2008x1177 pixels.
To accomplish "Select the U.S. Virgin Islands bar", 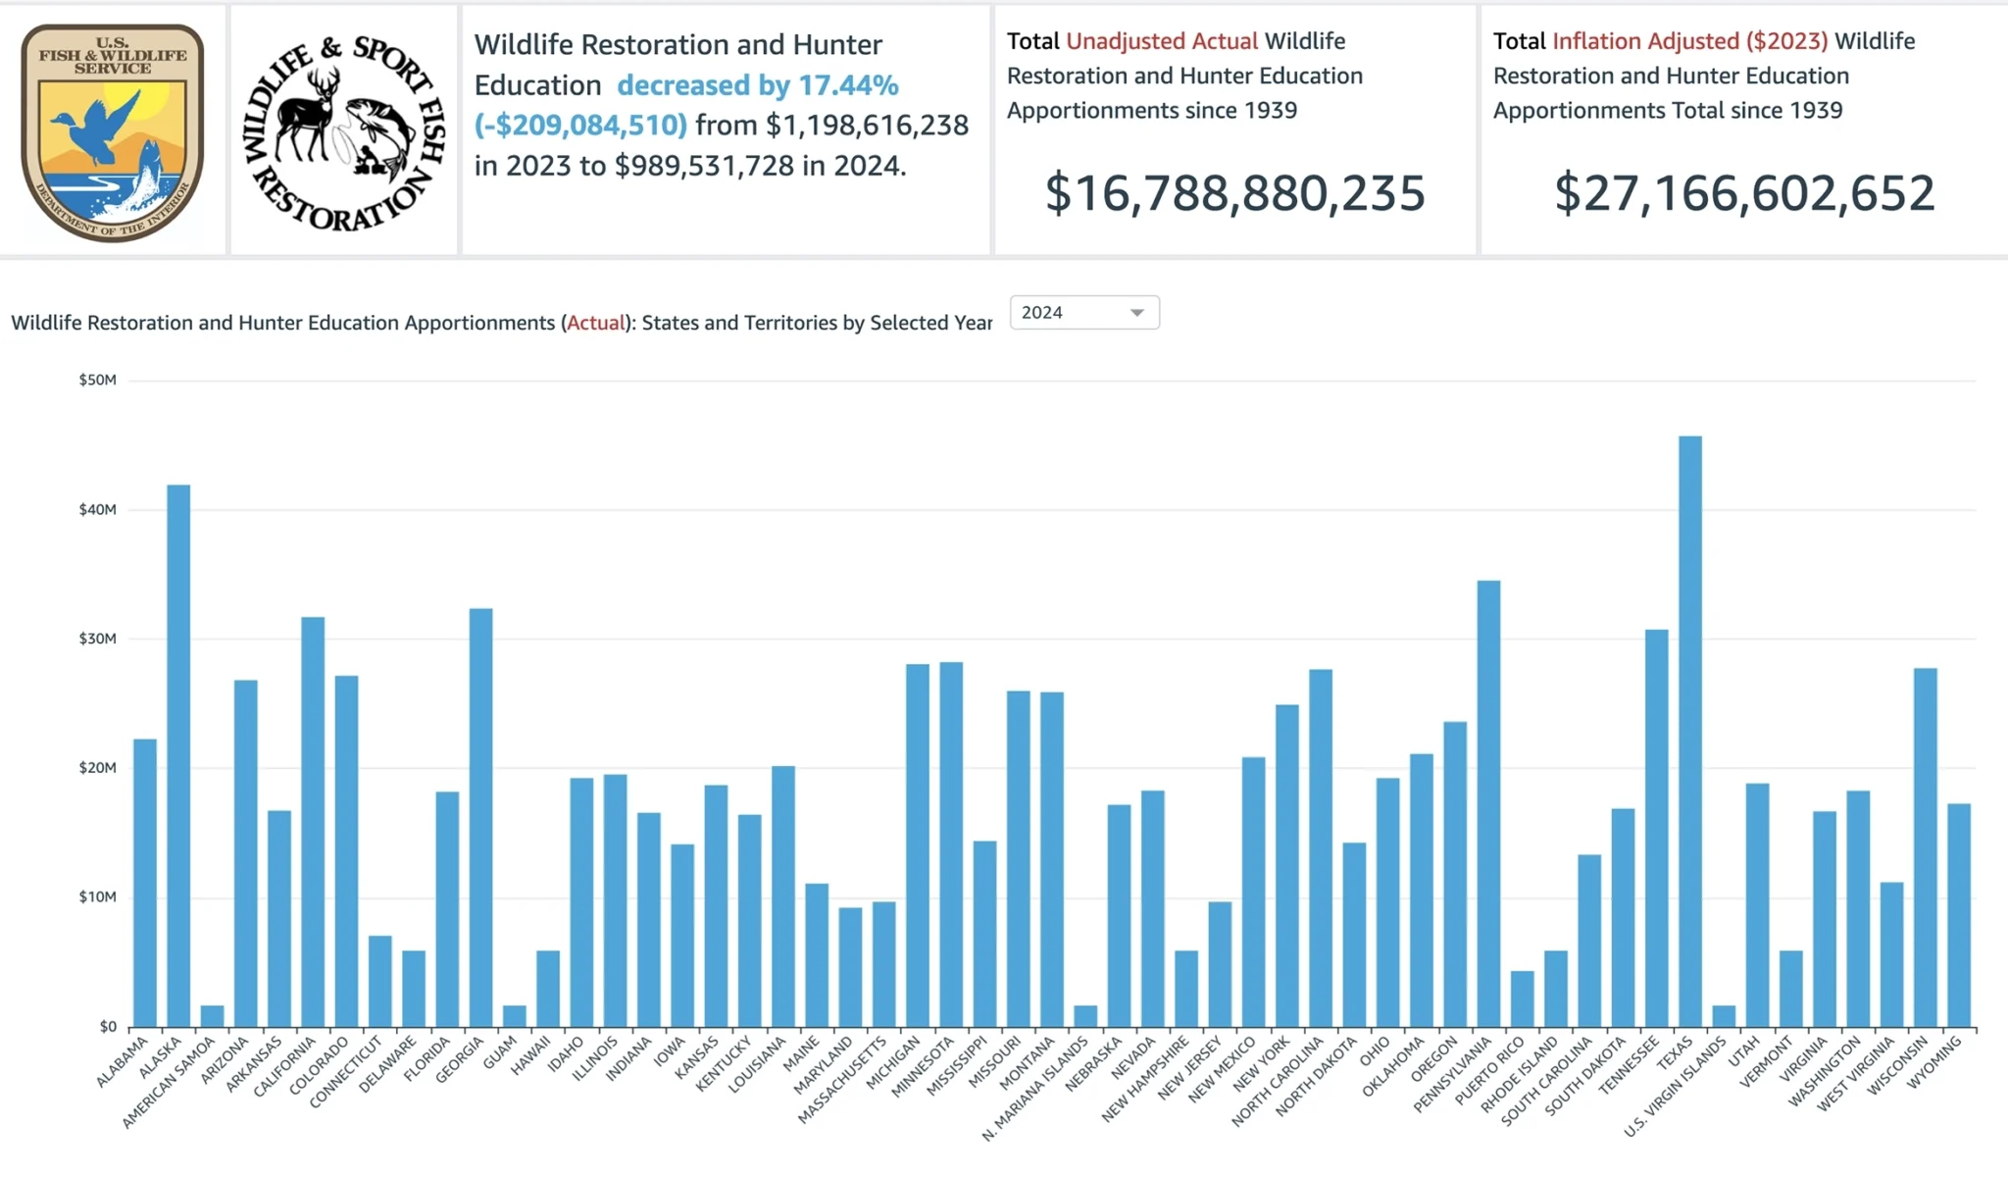I will coord(1724,1016).
